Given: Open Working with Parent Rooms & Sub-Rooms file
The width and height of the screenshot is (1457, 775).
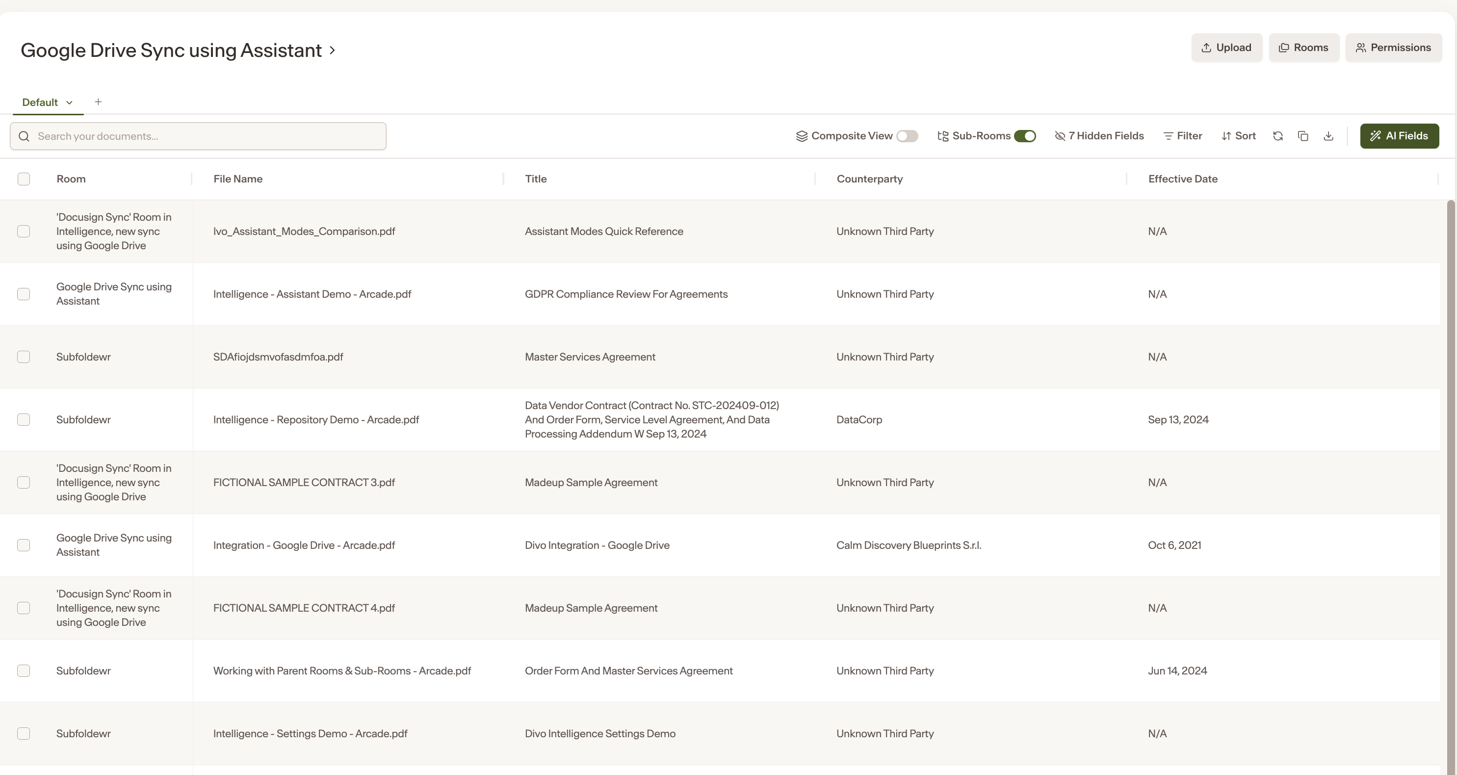Looking at the screenshot, I should [342, 671].
